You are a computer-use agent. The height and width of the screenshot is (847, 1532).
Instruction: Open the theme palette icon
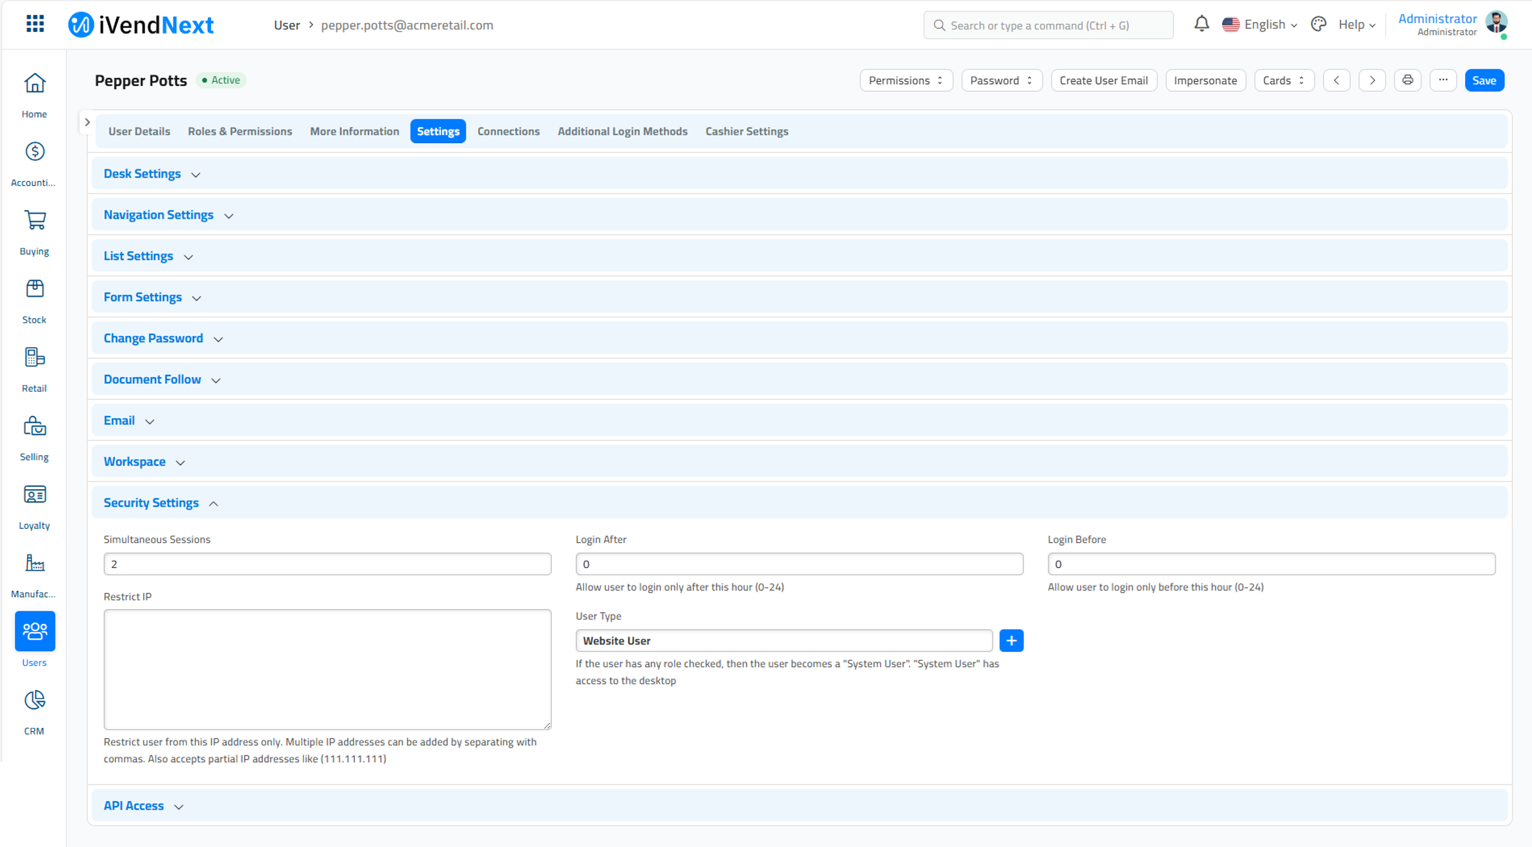coord(1318,24)
